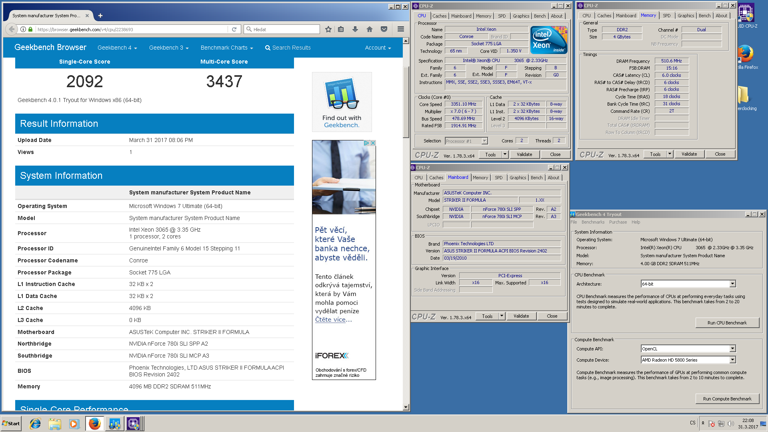Screen dimensions: 768x432
Task: Open Tools dropdown arrow in CPU-Z Memory window
Action: tap(670, 154)
